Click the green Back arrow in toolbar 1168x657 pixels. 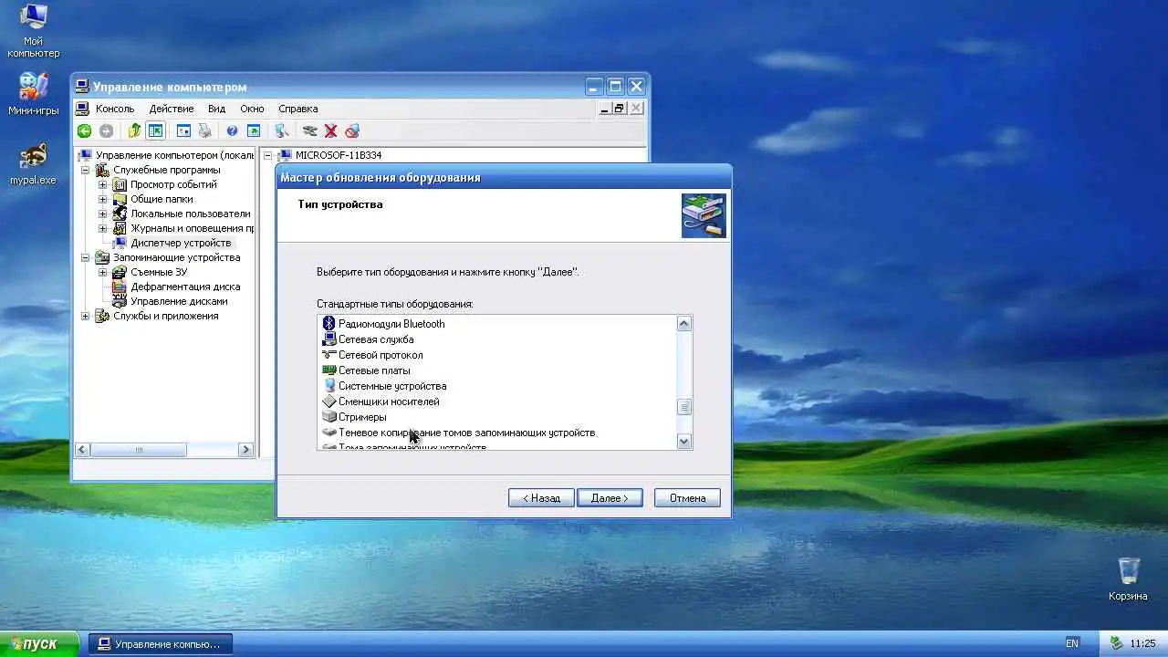[x=84, y=131]
